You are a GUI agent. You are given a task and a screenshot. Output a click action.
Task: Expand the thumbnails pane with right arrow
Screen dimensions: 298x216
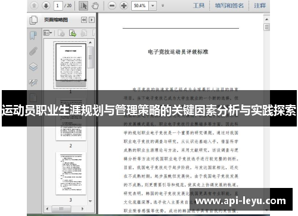pos(92,20)
